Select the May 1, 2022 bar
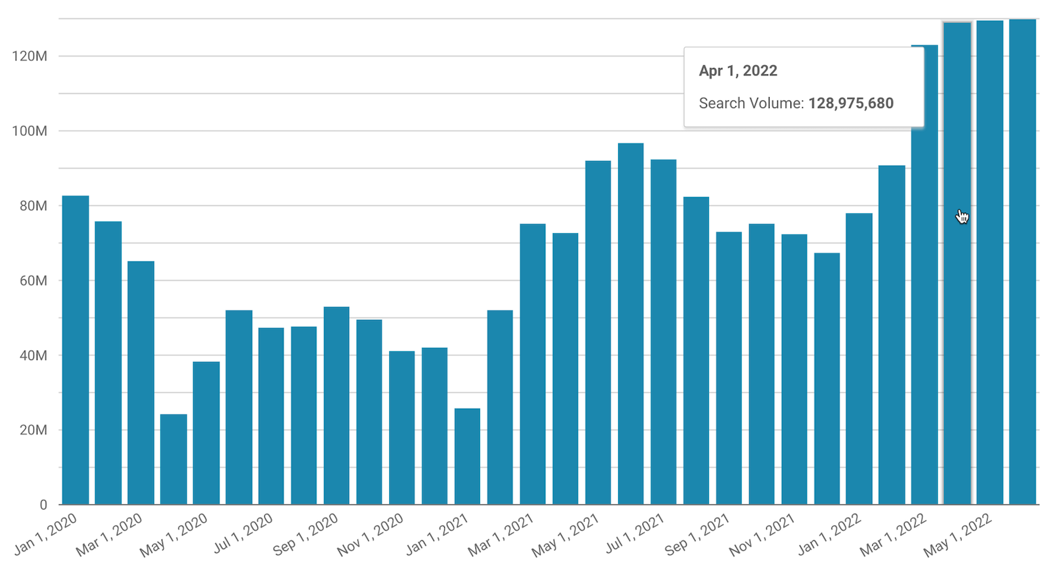This screenshot has width=1046, height=587. (x=990, y=262)
